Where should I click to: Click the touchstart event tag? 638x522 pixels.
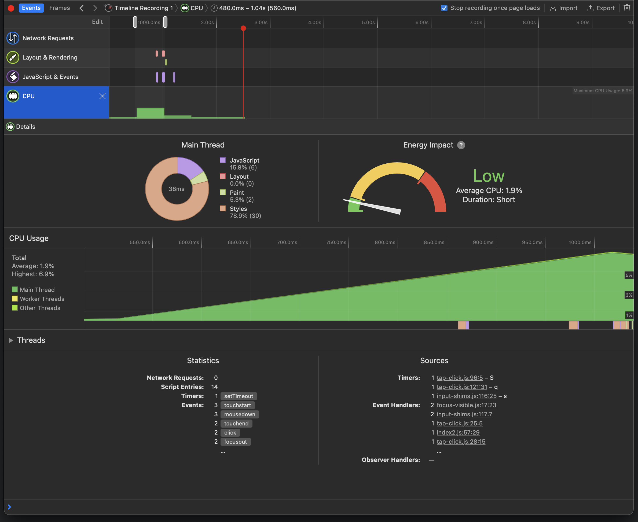(237, 405)
